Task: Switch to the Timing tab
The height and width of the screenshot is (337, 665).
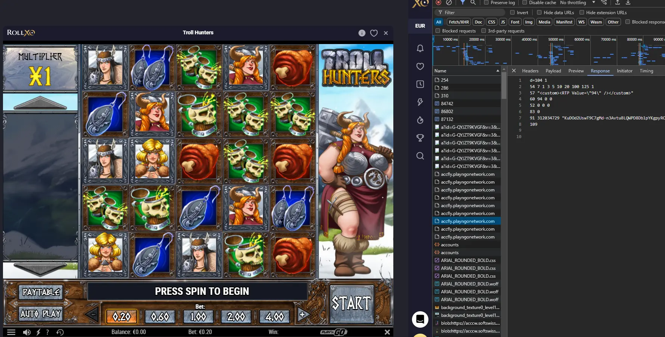Action: point(646,71)
